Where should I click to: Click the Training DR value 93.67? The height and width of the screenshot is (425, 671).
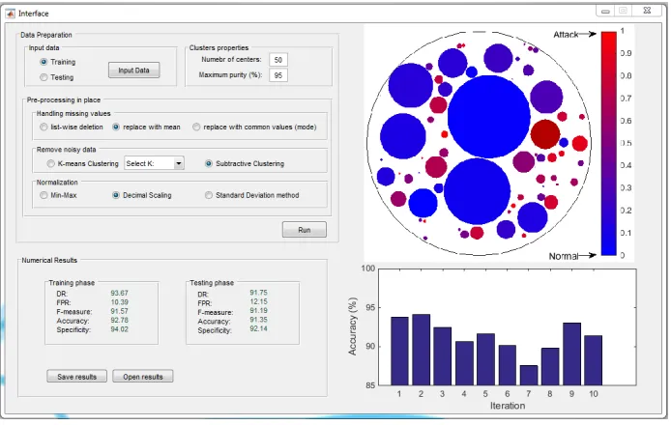tap(119, 293)
